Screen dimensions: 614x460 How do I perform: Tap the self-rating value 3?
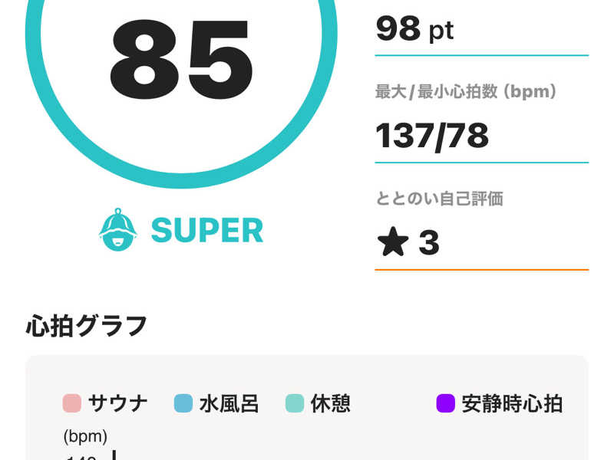tap(429, 242)
